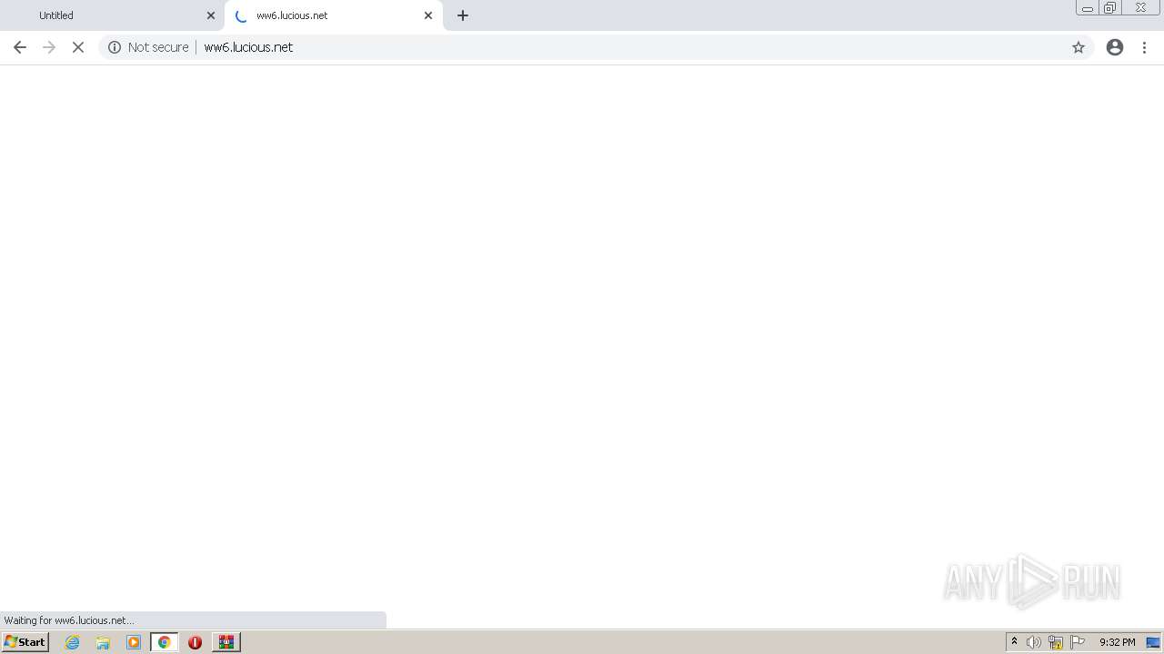Close the Untitled tab
The width and height of the screenshot is (1164, 654).
pyautogui.click(x=211, y=15)
